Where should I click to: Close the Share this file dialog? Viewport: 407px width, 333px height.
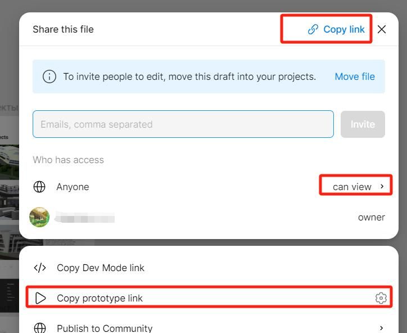[x=382, y=29]
